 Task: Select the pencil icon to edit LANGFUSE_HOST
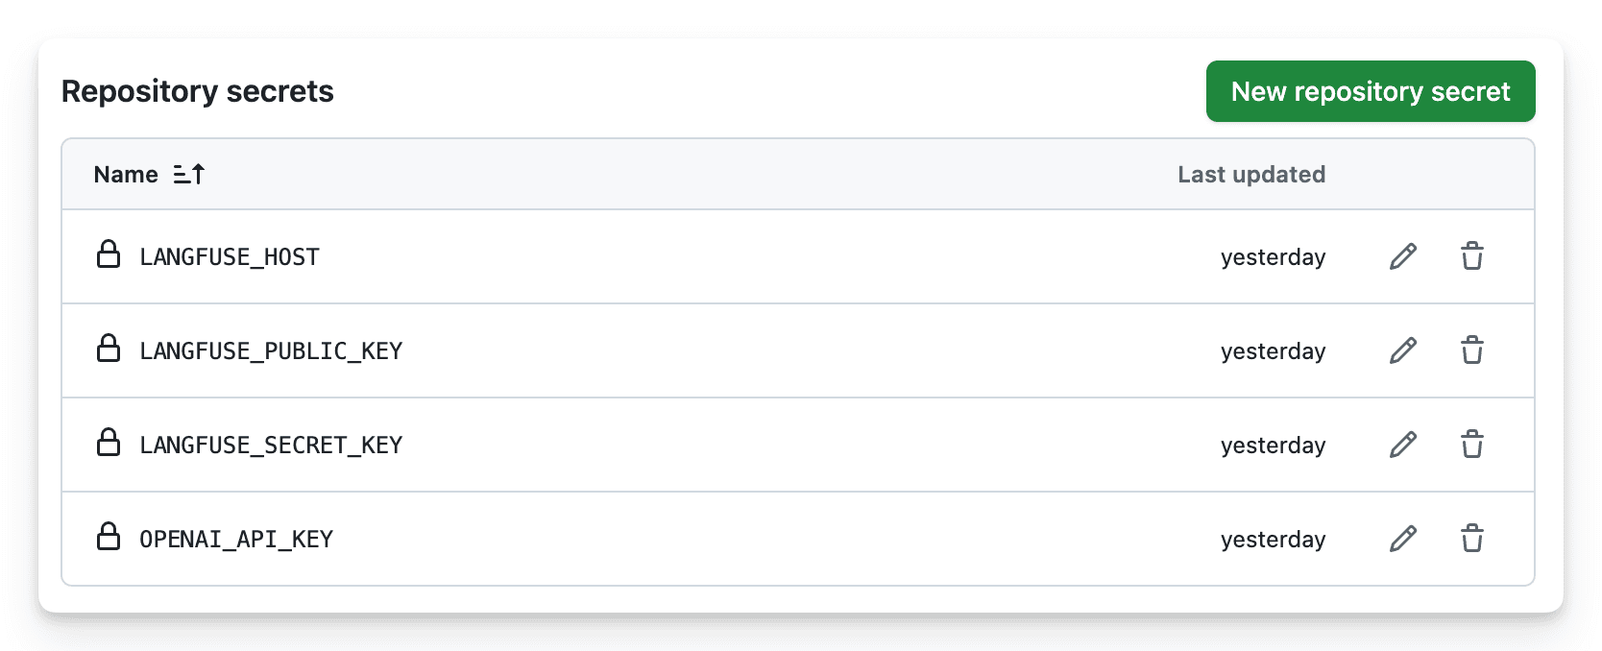[x=1403, y=256]
